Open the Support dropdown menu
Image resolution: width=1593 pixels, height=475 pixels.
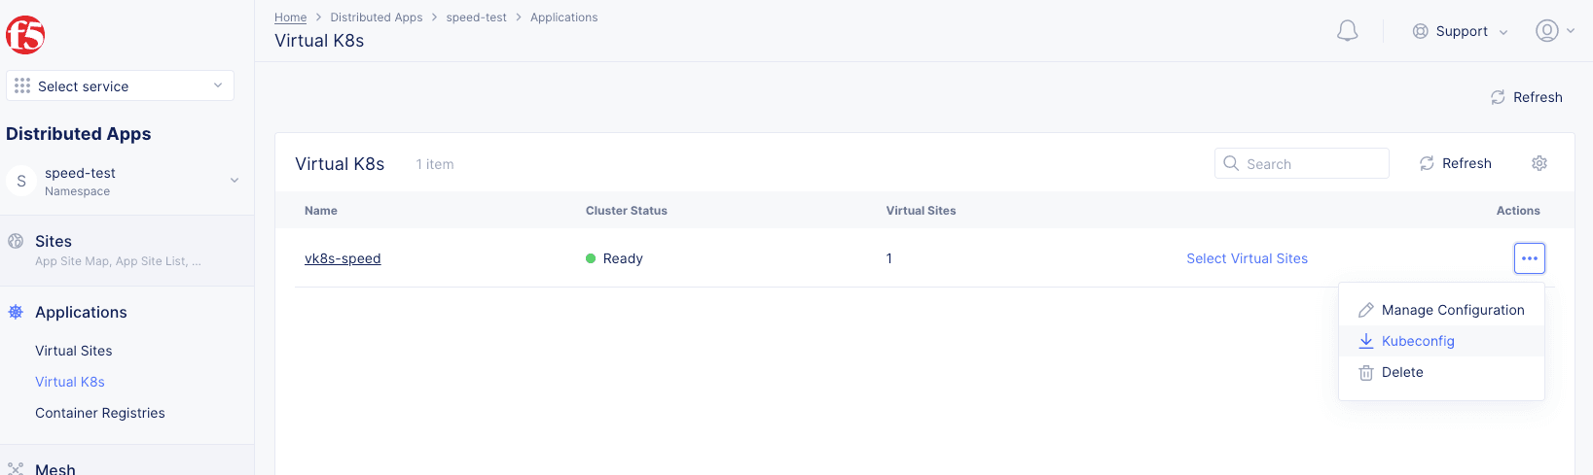[1460, 31]
